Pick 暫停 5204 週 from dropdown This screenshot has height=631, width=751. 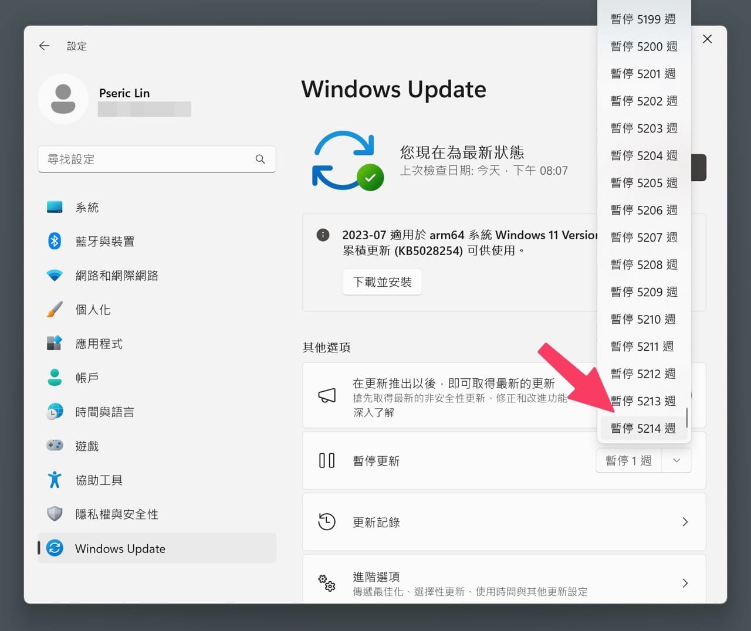tap(644, 155)
